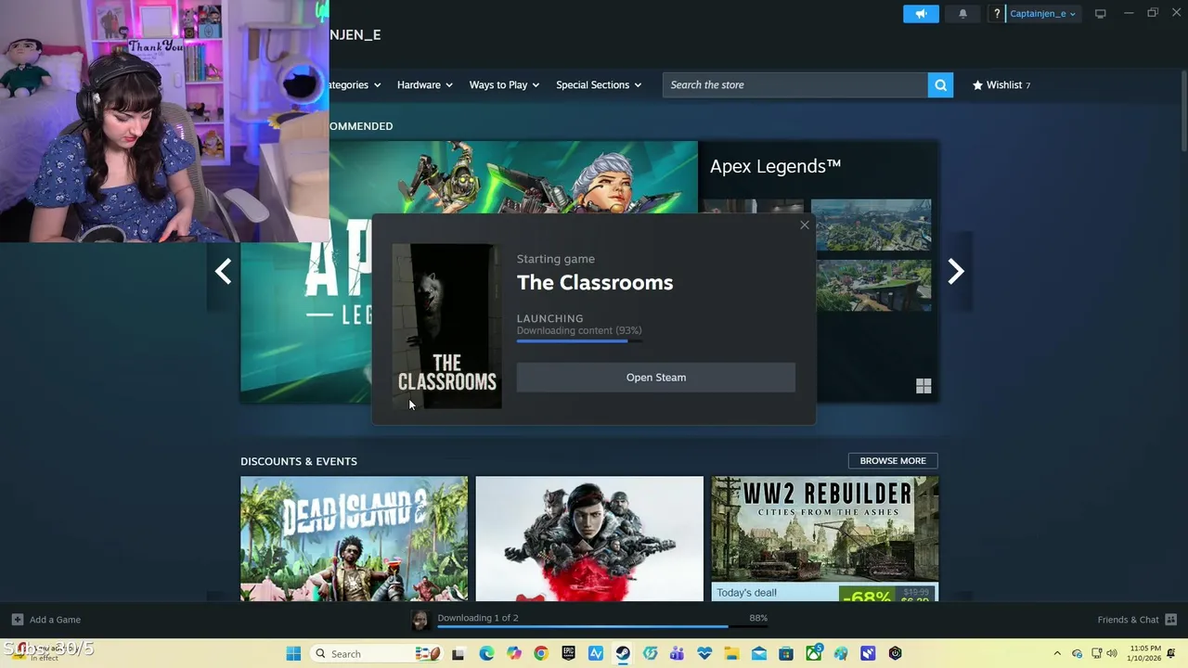Expand the Categories menu

click(355, 84)
